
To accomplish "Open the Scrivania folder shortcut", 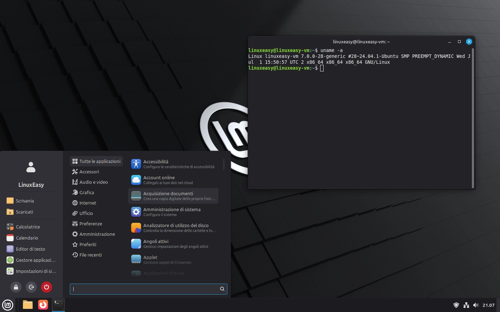I will tap(31, 201).
